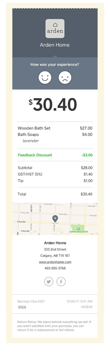
Task: Open the www.ardenhome.com link
Action: (55, 262)
